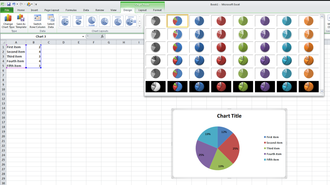Click the Chart Tools Design tab
330x185 pixels.
[x=128, y=10]
